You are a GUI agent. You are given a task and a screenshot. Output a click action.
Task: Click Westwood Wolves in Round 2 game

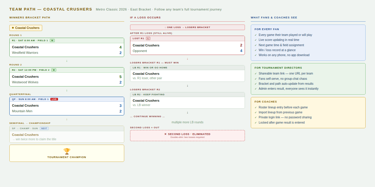click(x=25, y=82)
